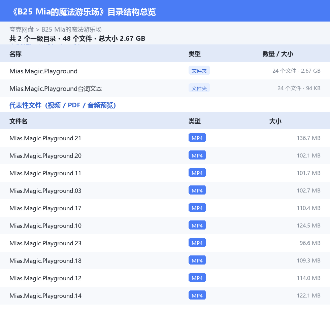Click the MP4 badge for Playground.03
330x315 pixels.
tap(197, 190)
